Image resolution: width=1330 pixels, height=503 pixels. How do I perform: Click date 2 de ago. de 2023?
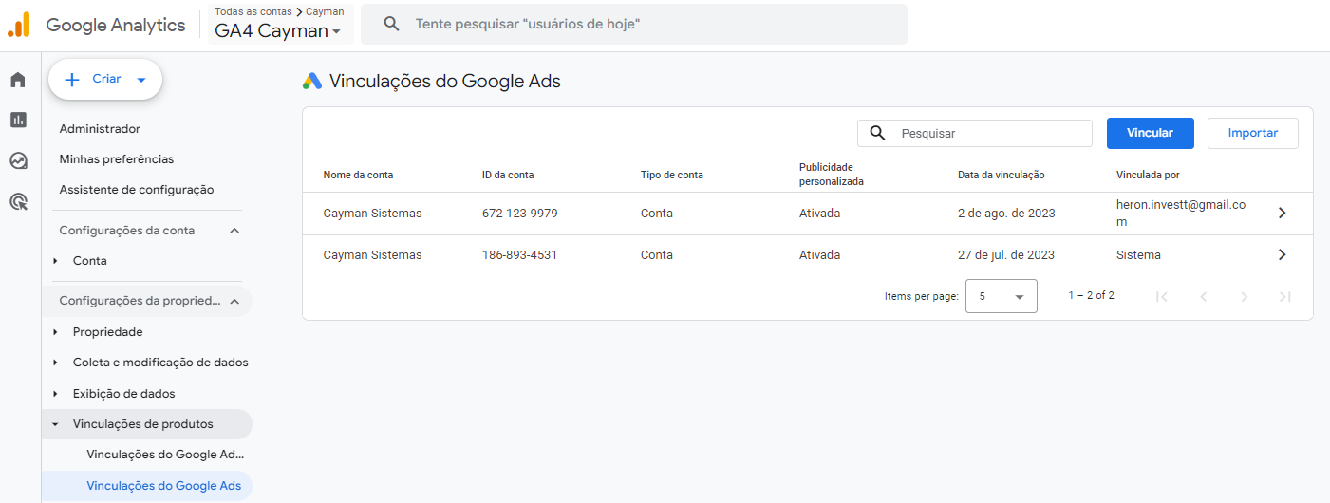[x=1006, y=214]
